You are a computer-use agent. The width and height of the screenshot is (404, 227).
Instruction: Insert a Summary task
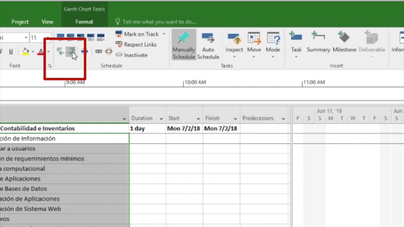[318, 42]
